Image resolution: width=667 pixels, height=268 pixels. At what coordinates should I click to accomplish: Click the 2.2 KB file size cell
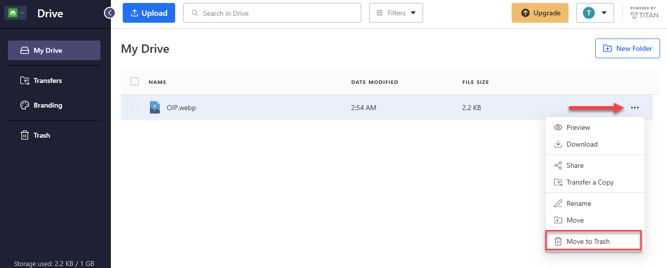[472, 108]
